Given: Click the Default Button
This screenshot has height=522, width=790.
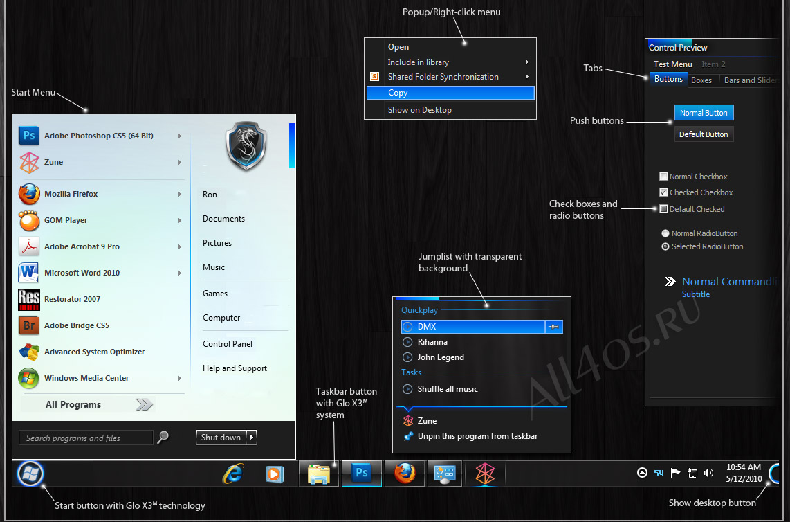Looking at the screenshot, I should coord(704,134).
